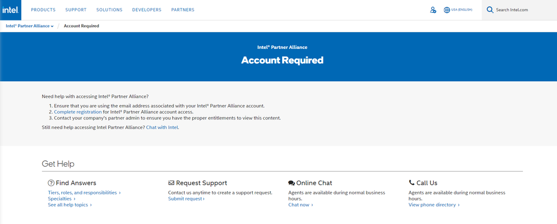Open the Support menu
The image size is (557, 224).
click(x=76, y=10)
